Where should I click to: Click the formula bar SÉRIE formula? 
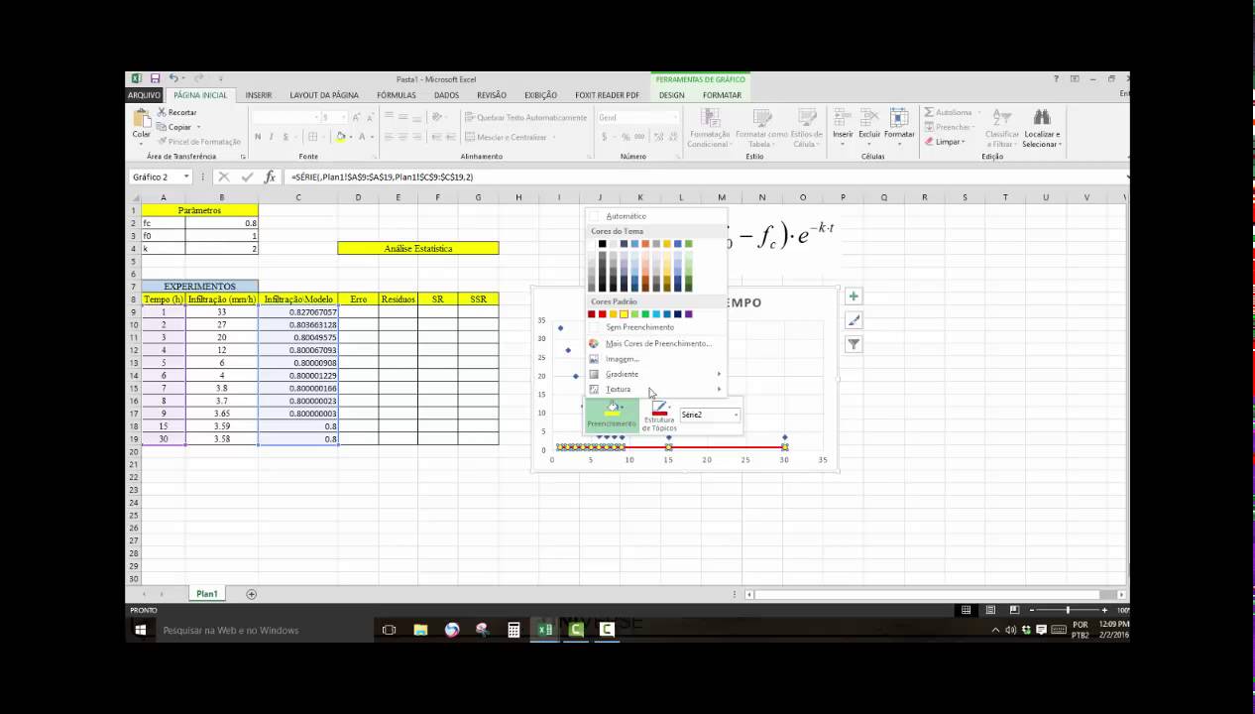383,177
